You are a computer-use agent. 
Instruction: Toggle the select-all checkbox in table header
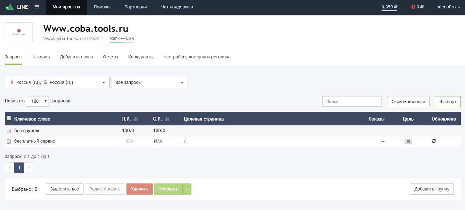click(9, 118)
